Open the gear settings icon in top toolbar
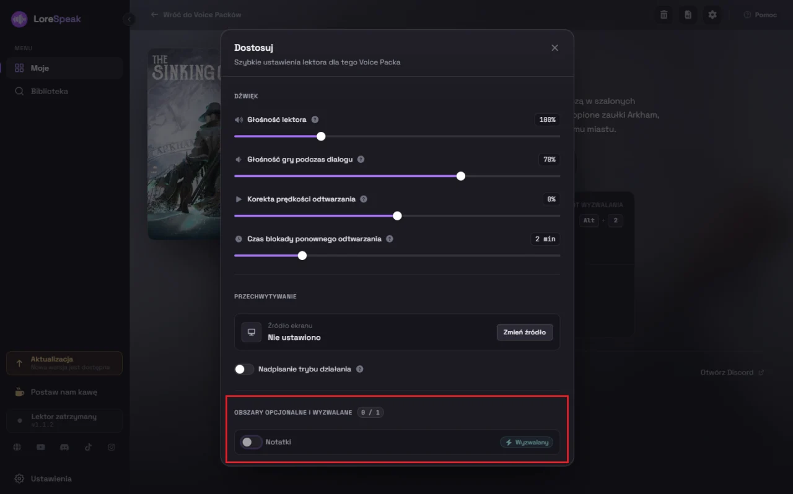 tap(712, 15)
